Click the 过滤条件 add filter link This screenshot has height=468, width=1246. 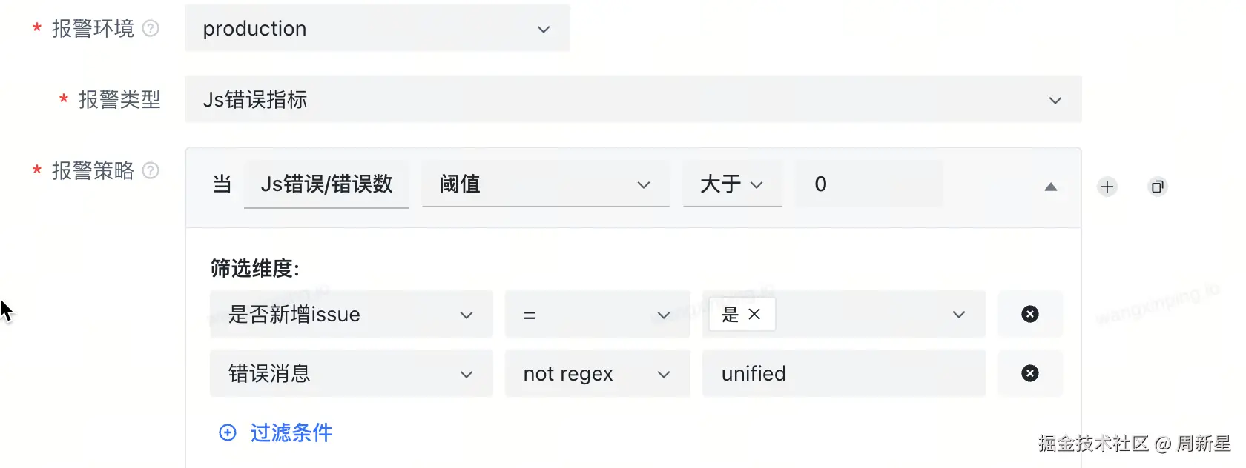291,432
